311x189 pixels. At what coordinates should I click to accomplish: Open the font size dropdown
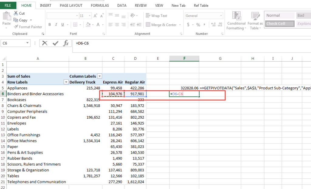pyautogui.click(x=90, y=16)
